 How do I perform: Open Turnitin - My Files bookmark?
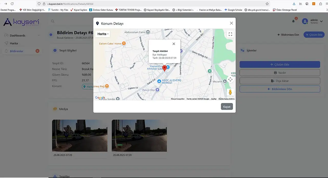click(x=58, y=10)
